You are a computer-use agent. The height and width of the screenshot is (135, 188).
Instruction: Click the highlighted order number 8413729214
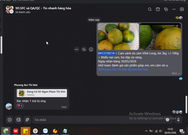pyautogui.click(x=106, y=53)
